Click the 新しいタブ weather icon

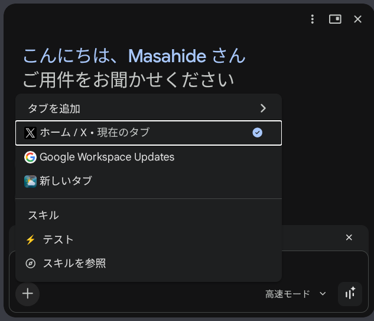tap(30, 181)
